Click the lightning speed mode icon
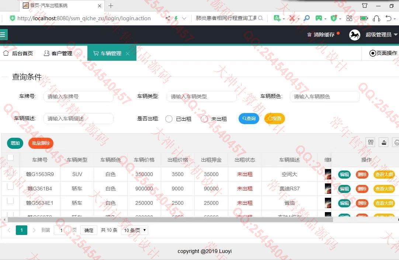Image resolution: width=399 pixels, height=260 pixels. click(176, 18)
